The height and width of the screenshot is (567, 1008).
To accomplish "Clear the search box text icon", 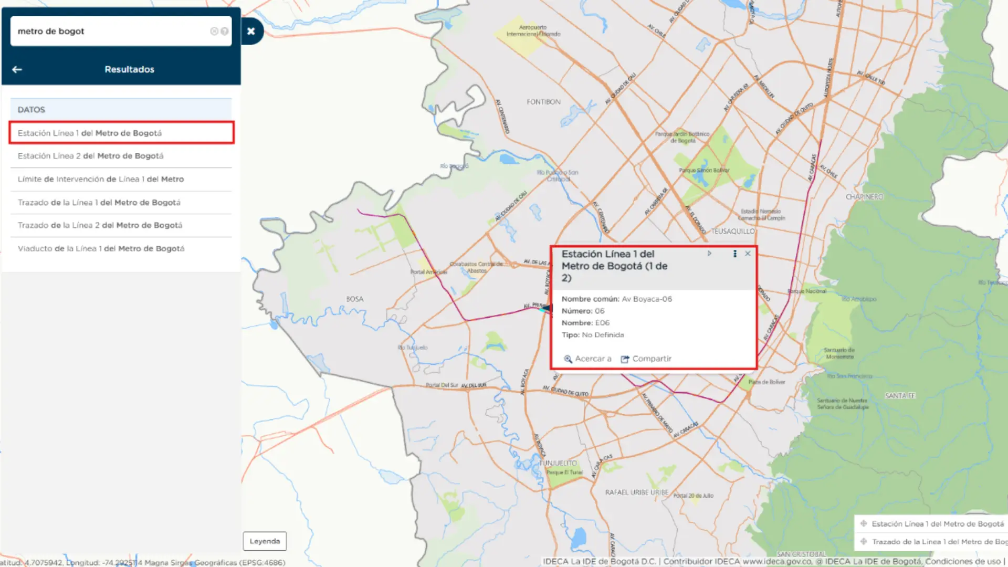I will coord(214,31).
